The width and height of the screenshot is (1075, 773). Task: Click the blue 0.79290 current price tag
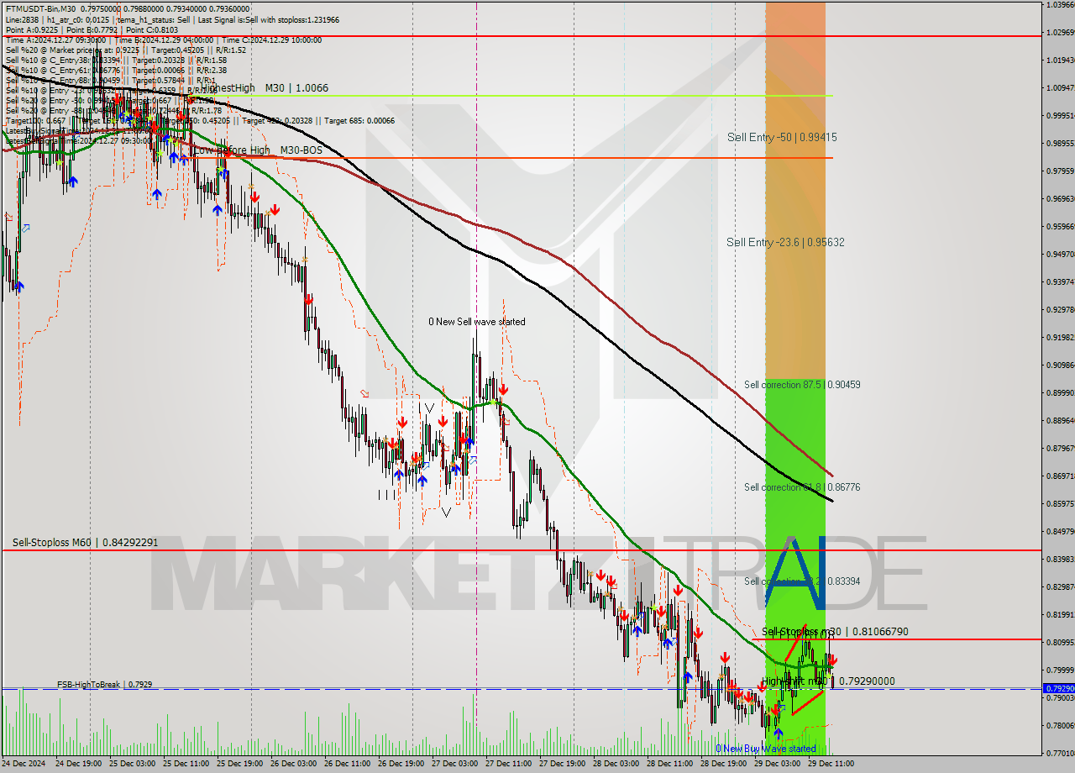coord(1058,689)
